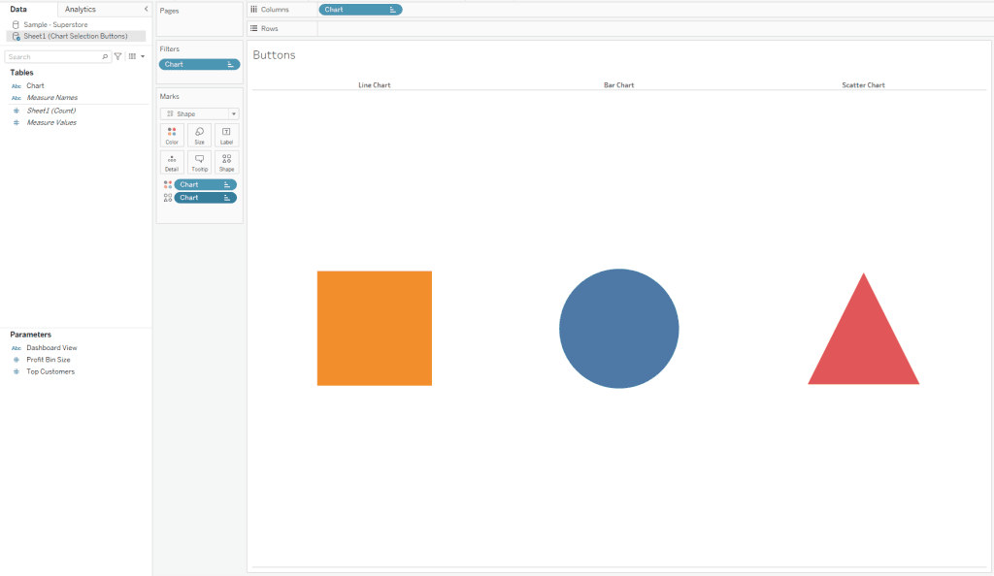
Task: Expand the data pane view options dropdown
Action: (136, 57)
